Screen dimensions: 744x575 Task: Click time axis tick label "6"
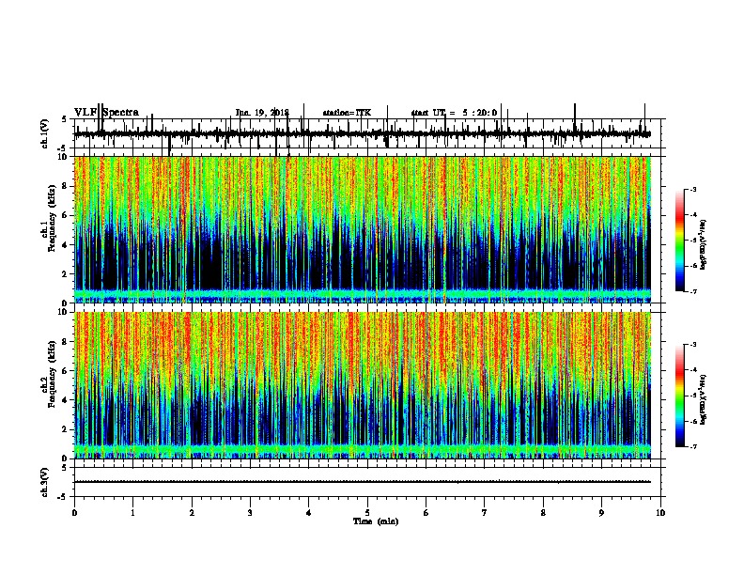pos(426,513)
